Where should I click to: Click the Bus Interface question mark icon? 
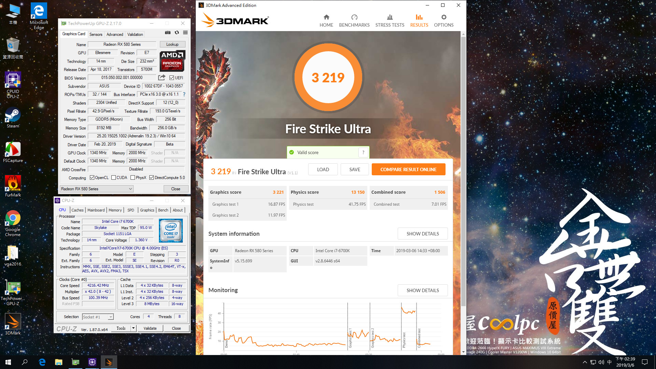(184, 94)
